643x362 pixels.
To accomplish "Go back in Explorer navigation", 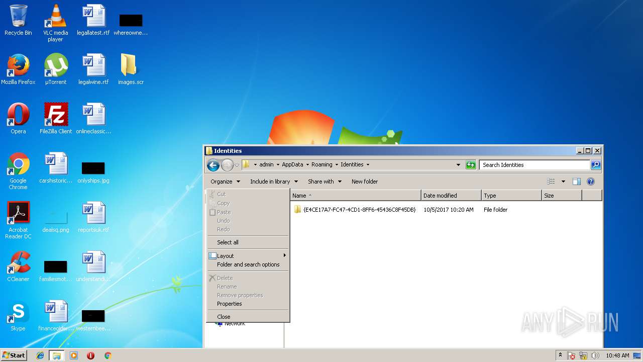I will (213, 165).
